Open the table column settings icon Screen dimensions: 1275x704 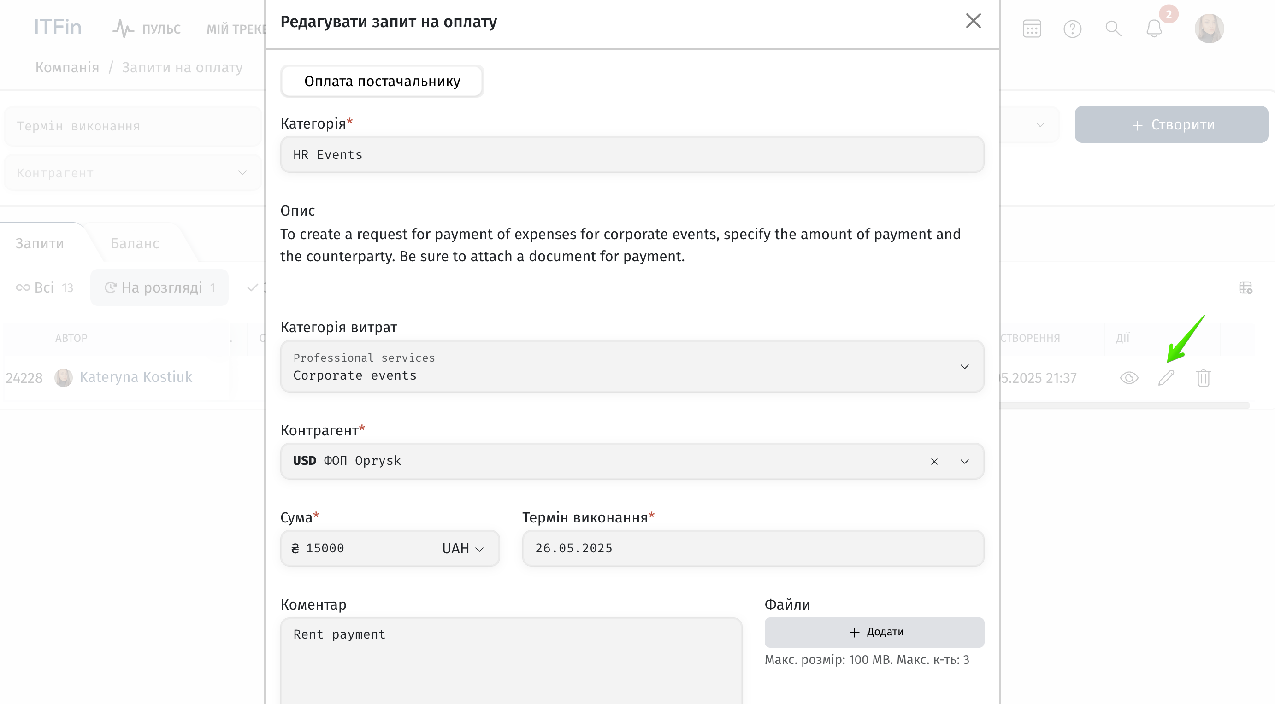pyautogui.click(x=1245, y=287)
